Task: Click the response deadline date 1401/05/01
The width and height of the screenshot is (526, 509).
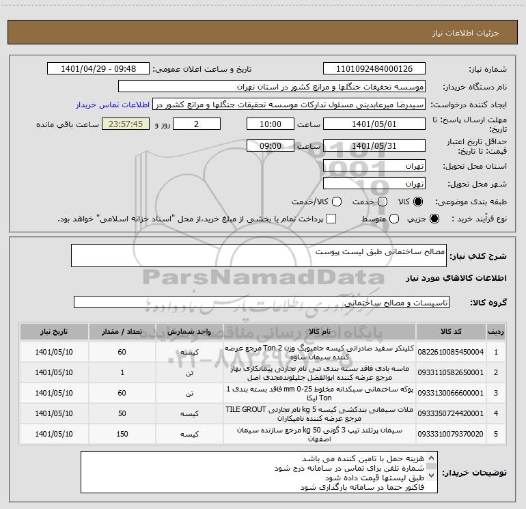Action: 374,124
